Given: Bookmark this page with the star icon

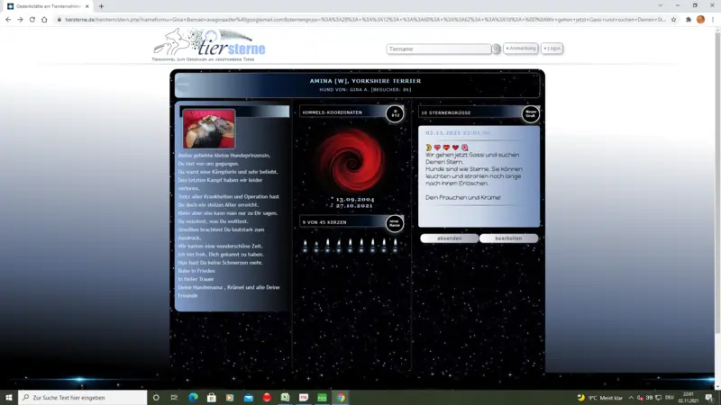Looking at the screenshot, I should (673, 19).
